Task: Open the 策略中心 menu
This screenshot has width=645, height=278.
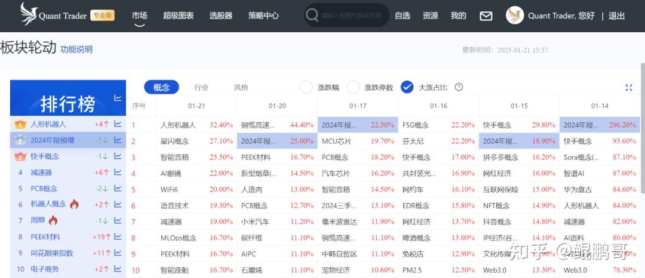Action: coord(263,16)
